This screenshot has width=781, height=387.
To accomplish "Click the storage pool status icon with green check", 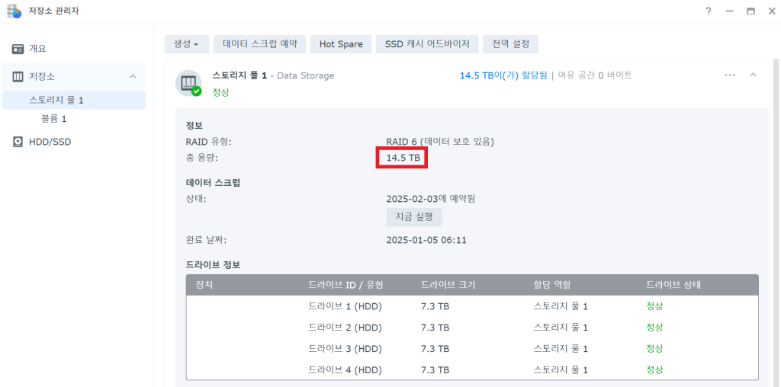I will coord(189,83).
